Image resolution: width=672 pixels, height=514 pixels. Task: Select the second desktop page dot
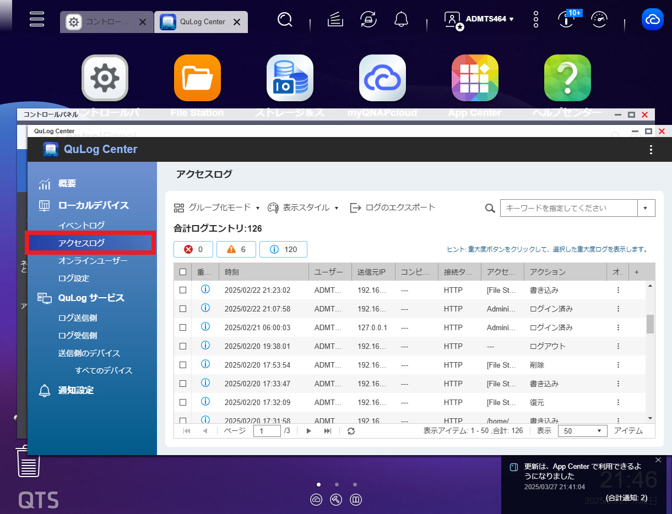pyautogui.click(x=337, y=485)
